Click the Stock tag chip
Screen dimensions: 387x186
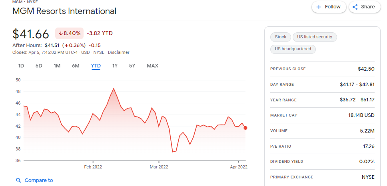(x=281, y=37)
